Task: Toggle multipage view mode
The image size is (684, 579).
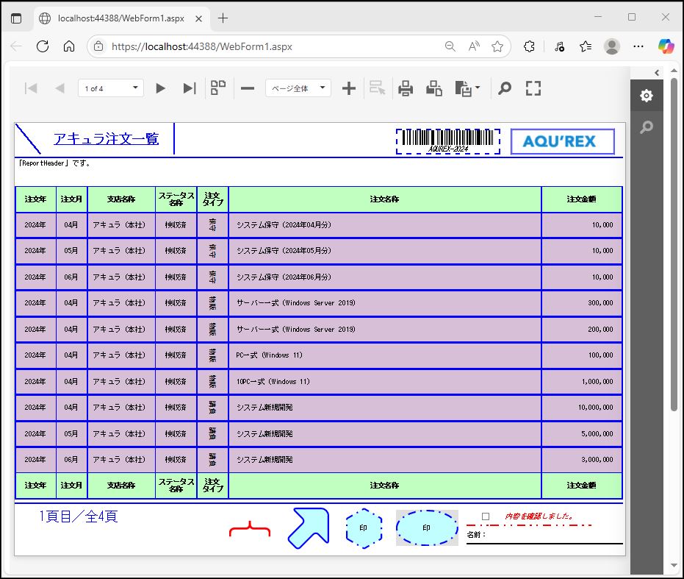Action: (218, 88)
